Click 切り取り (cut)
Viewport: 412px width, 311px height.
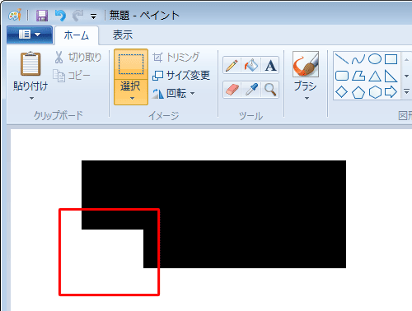click(x=77, y=58)
